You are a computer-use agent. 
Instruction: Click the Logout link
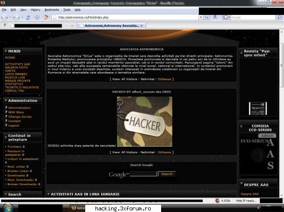(x=13, y=126)
